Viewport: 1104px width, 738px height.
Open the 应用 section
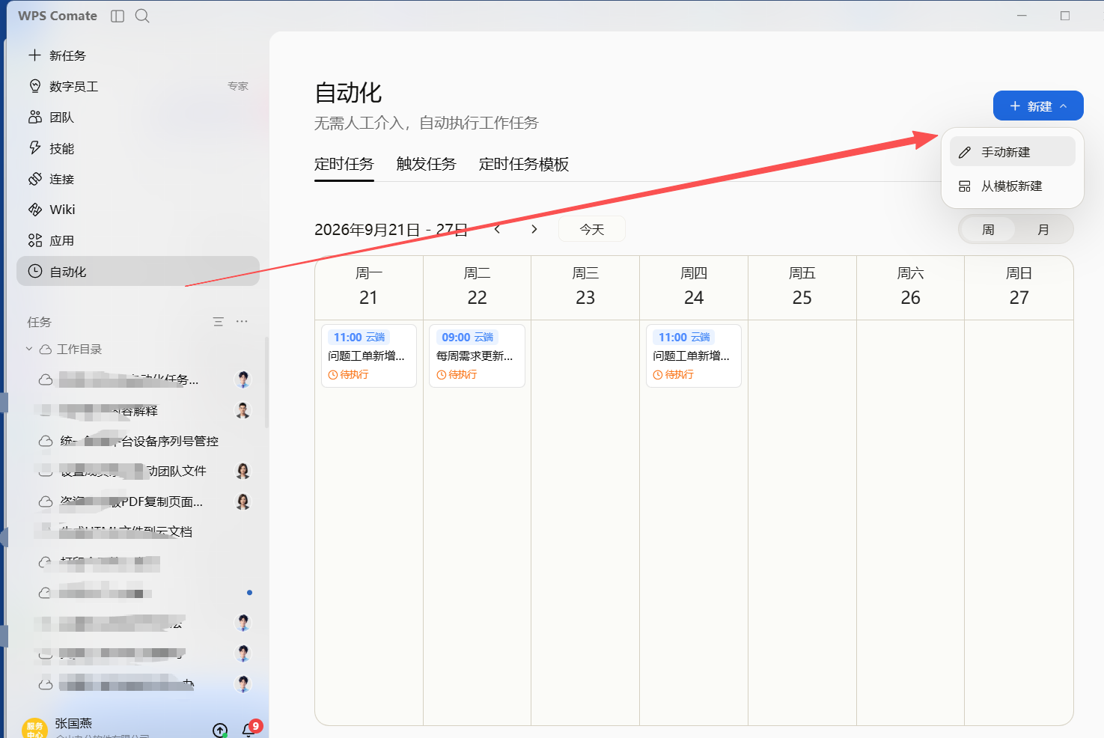(138, 240)
